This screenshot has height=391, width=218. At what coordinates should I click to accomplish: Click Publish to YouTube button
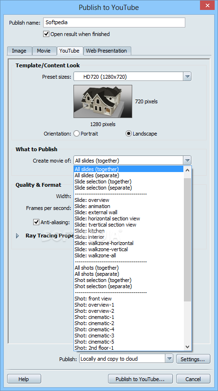click(x=140, y=379)
